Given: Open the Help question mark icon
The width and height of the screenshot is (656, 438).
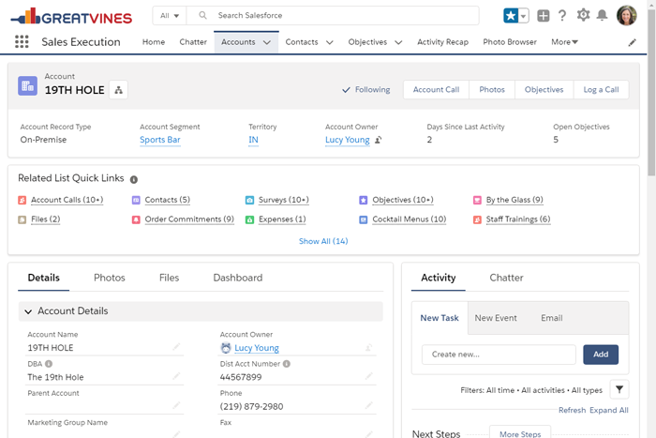Looking at the screenshot, I should 562,16.
